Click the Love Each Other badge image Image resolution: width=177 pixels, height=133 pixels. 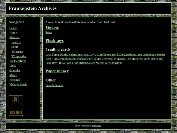pyautogui.click(x=16, y=105)
